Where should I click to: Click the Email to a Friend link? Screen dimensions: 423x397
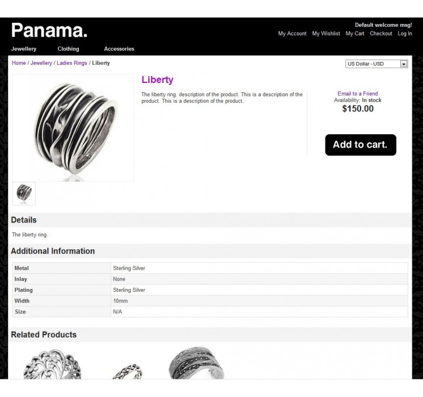[358, 93]
